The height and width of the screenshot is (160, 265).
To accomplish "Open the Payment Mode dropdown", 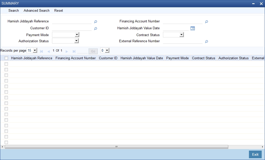I will coord(66,35).
